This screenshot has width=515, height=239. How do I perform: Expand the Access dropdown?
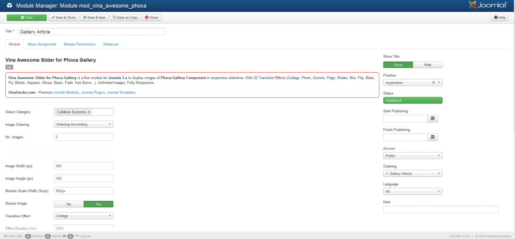[x=413, y=156]
